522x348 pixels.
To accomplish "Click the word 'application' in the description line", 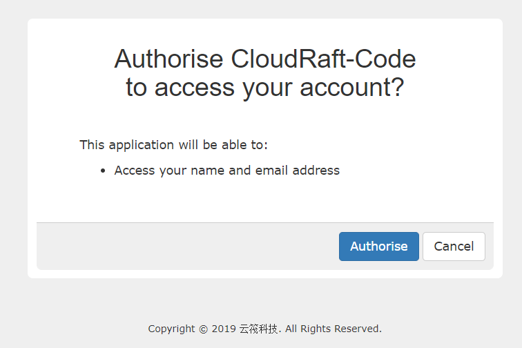I will (139, 145).
